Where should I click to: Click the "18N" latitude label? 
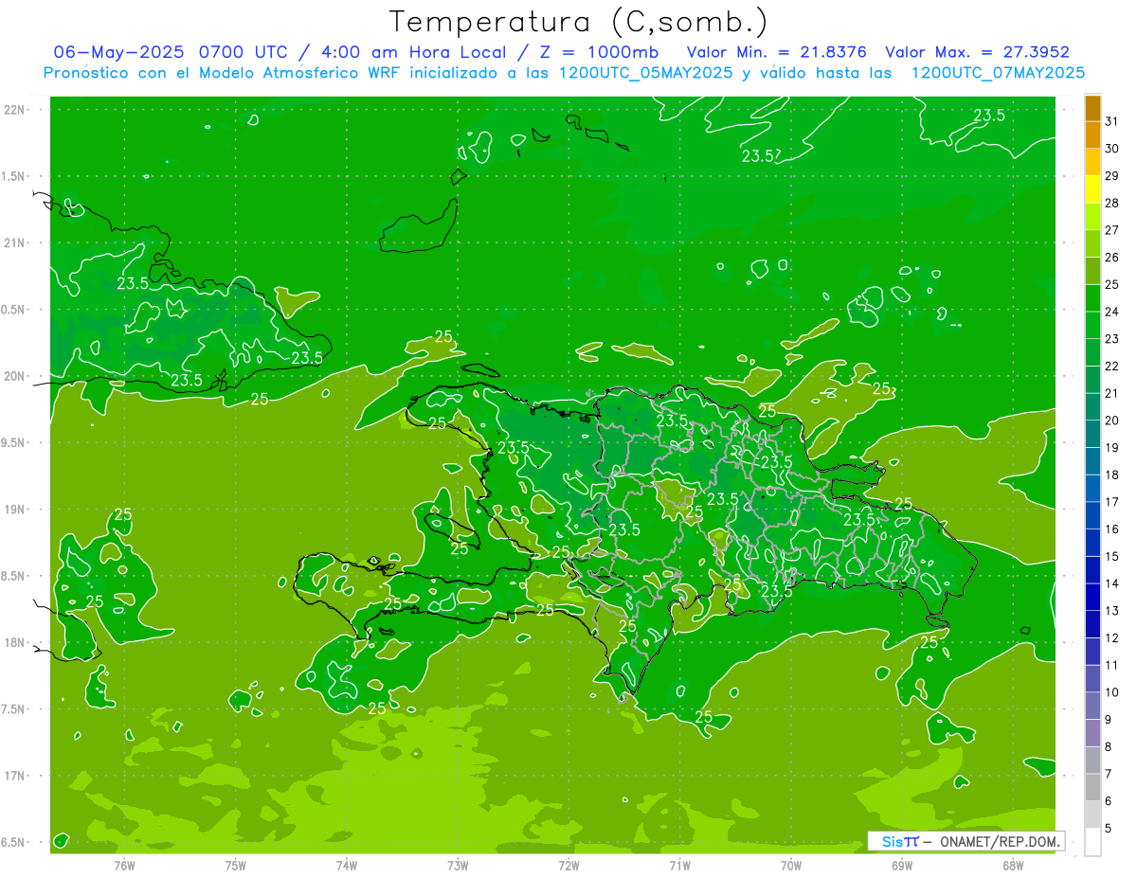(x=14, y=642)
